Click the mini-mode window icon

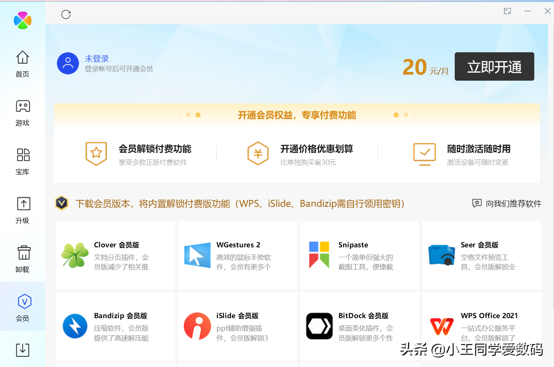(507, 11)
